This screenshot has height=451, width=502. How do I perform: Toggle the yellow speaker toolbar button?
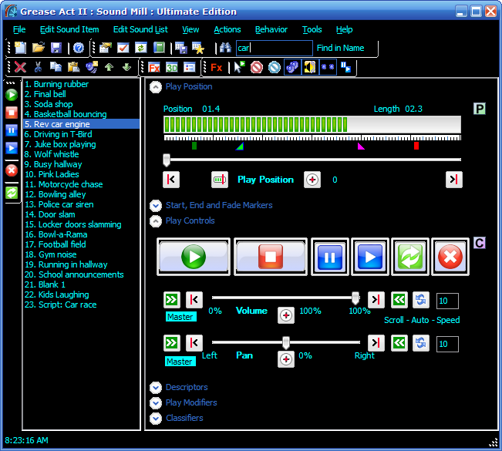[310, 68]
